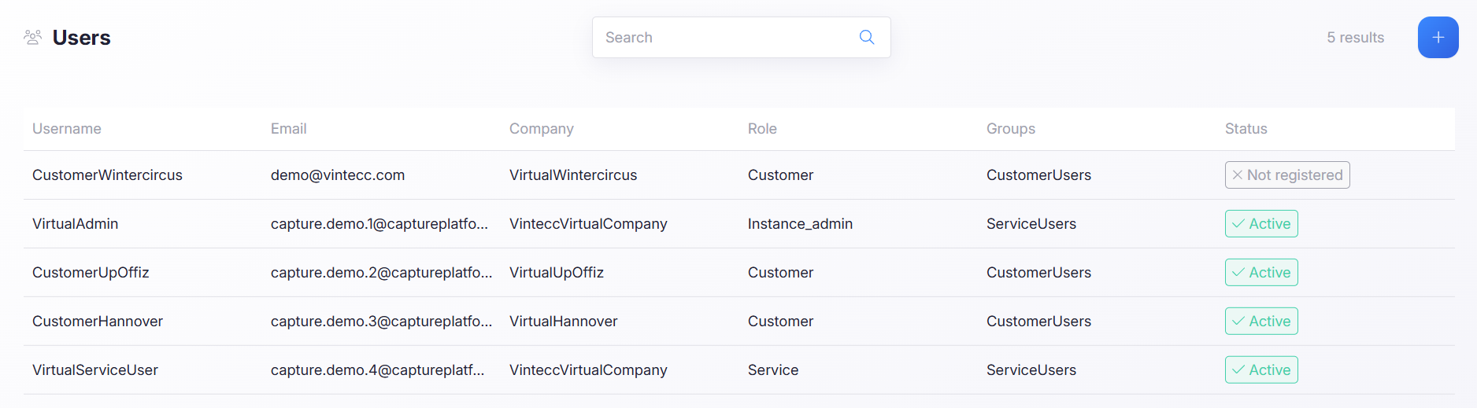Select the VirtualServiceUser username

(95, 370)
